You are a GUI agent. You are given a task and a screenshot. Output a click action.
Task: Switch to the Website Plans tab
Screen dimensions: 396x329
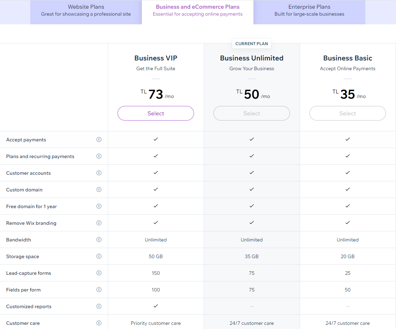coord(86,10)
